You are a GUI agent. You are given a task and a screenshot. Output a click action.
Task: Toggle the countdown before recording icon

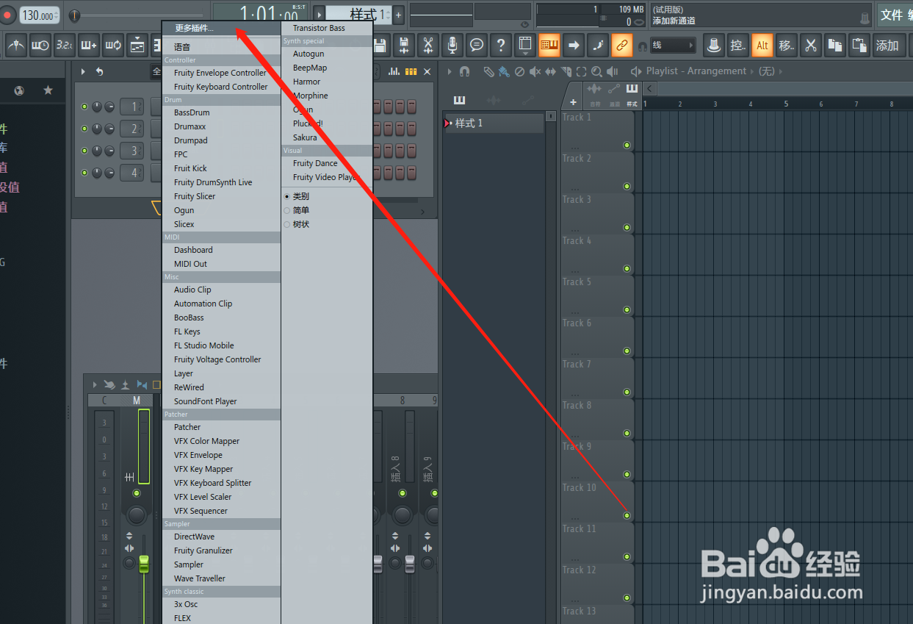[65, 46]
